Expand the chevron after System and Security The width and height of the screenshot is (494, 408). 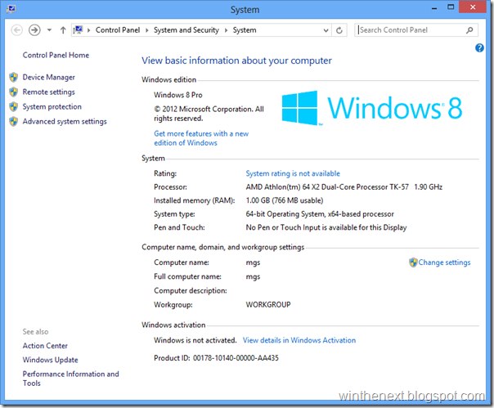[226, 30]
